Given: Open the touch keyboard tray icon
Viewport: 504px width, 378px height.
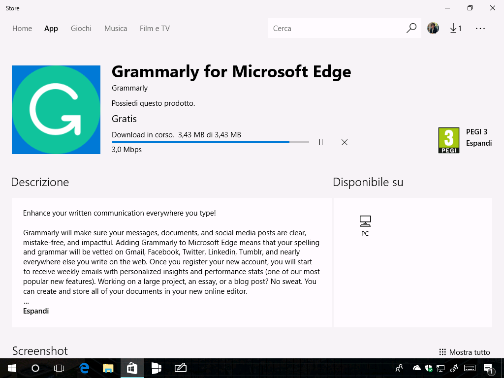Looking at the screenshot, I should pyautogui.click(x=470, y=368).
